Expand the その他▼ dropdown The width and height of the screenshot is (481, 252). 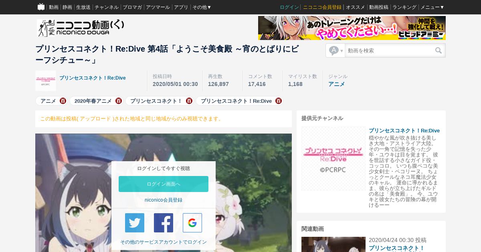click(x=202, y=7)
